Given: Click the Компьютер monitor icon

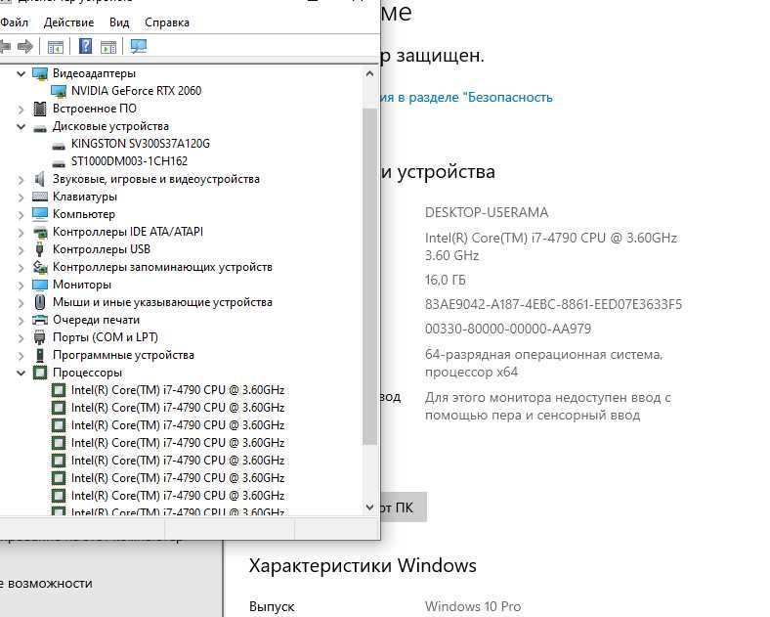Looking at the screenshot, I should pyautogui.click(x=40, y=214).
